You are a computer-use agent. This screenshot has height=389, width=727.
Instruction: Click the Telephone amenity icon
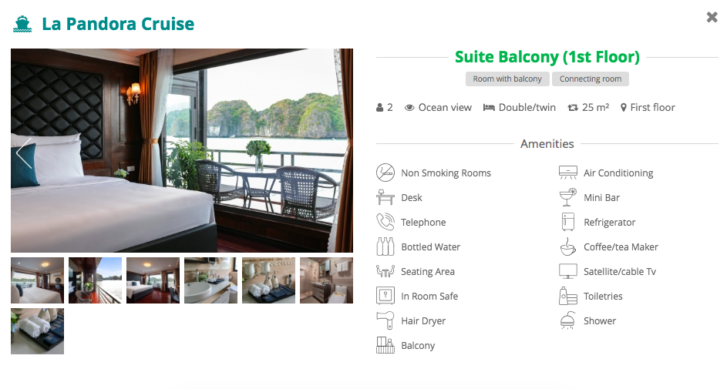[x=385, y=223]
